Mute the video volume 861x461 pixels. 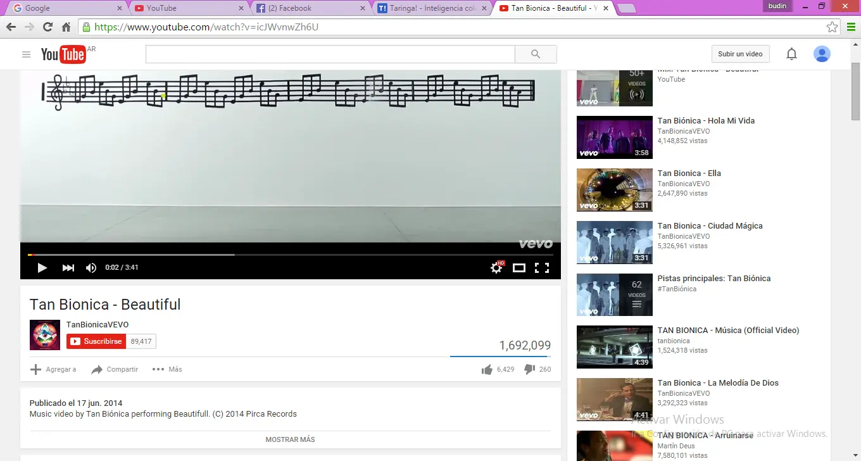[x=91, y=268]
